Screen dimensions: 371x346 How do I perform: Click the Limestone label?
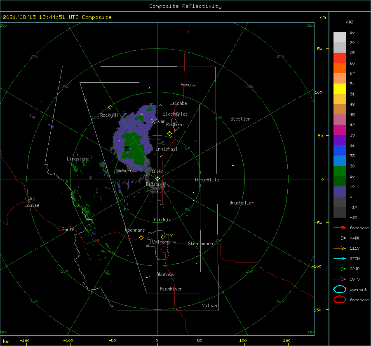(78, 159)
